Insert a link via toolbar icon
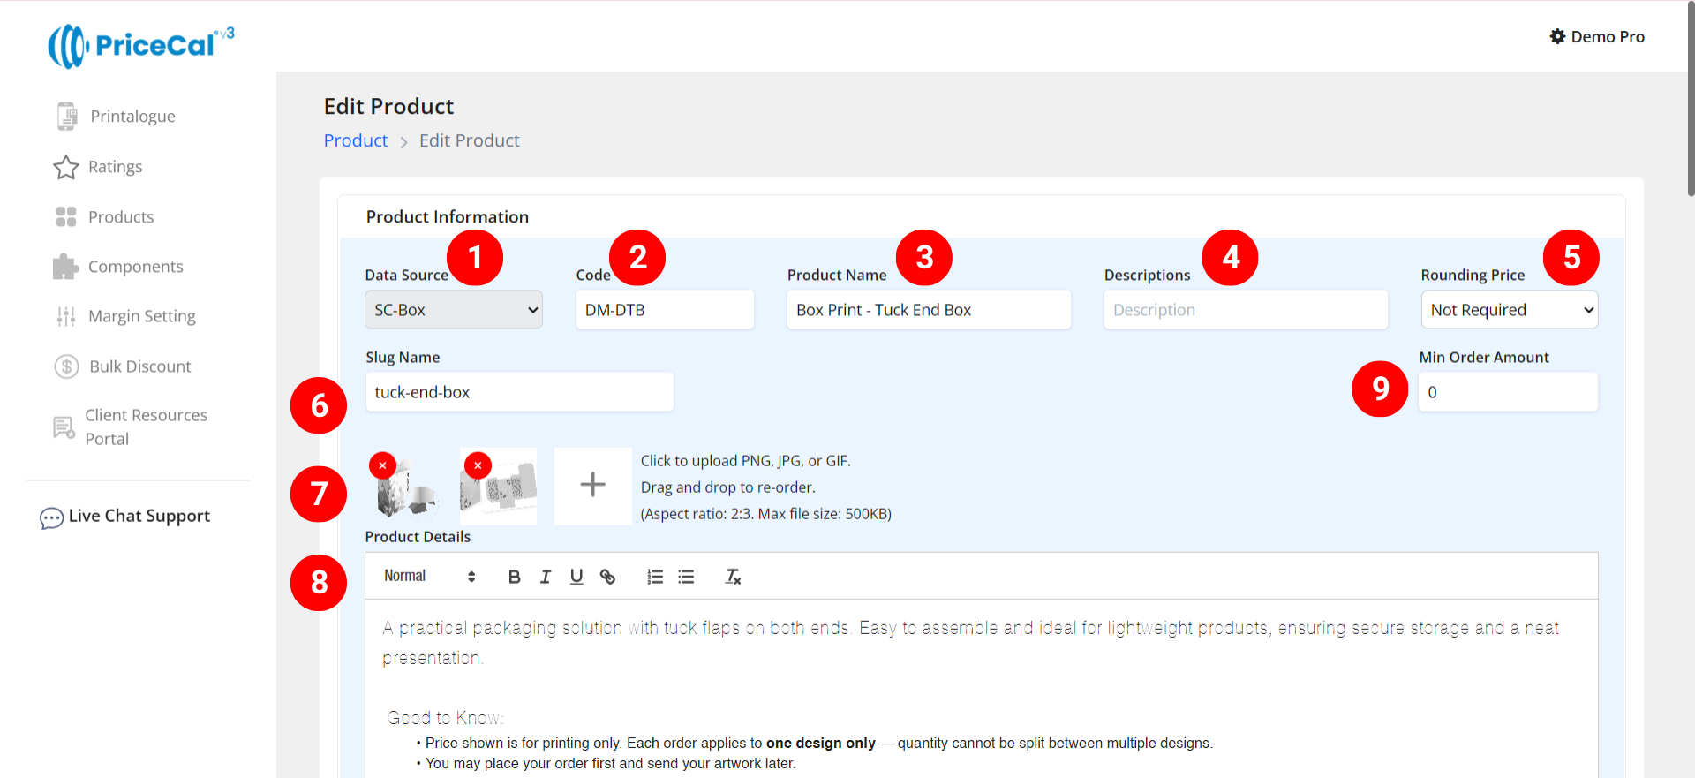Screen dimensions: 1695x778 click(607, 577)
